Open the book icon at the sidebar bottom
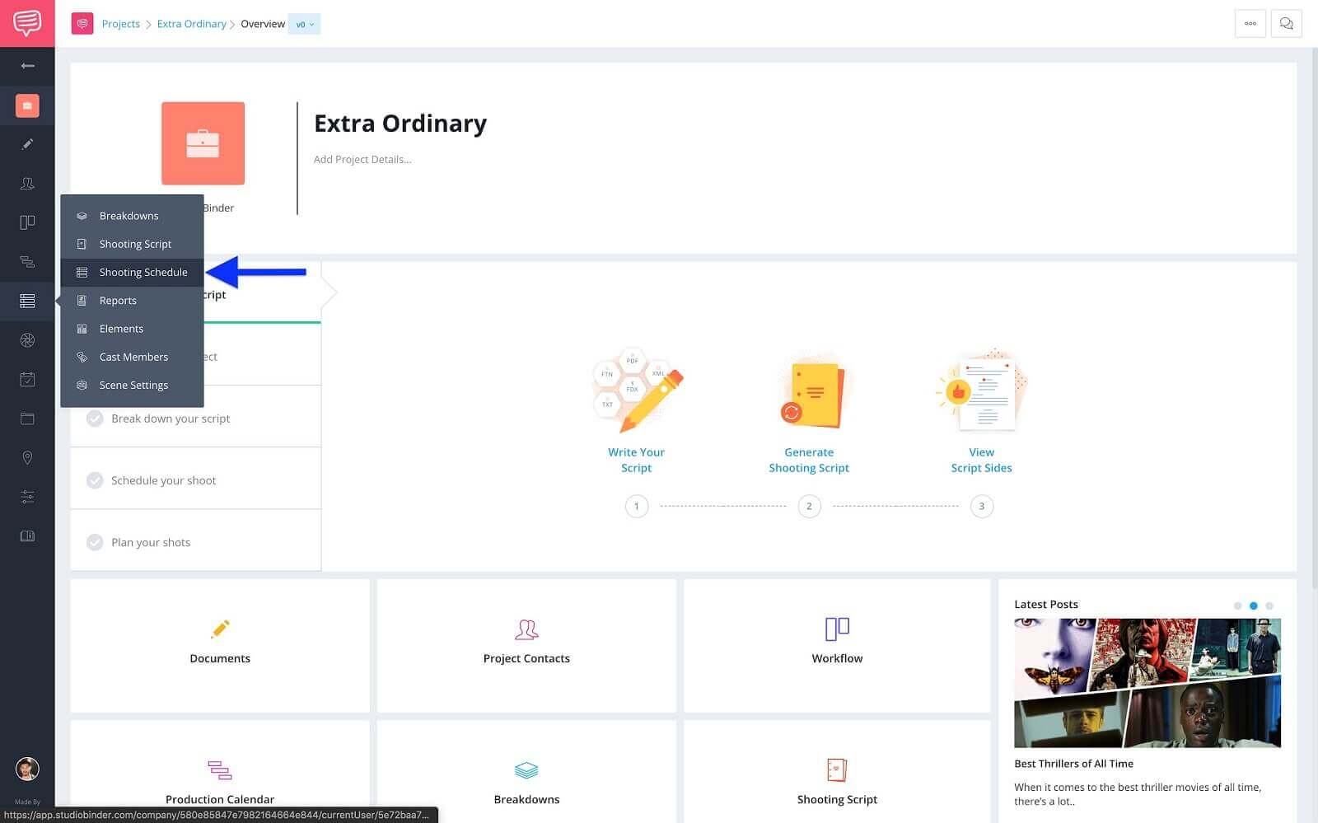This screenshot has height=823, width=1318. (27, 535)
